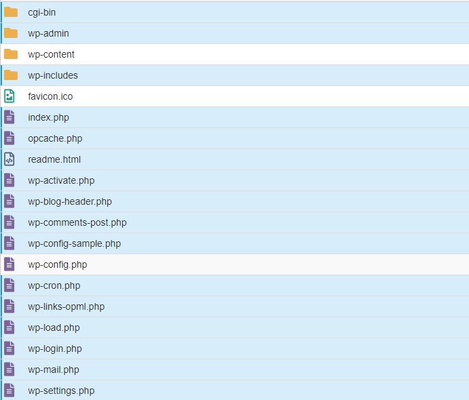469x400 pixels.
Task: Select the wp-content folder name
Action: click(x=51, y=54)
